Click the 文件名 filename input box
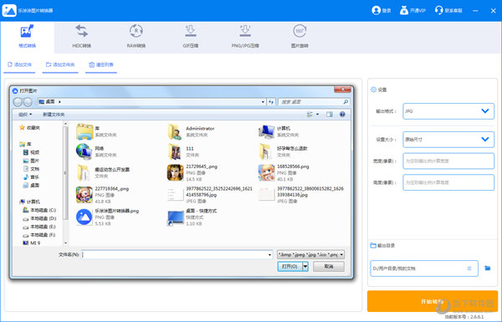Screen dimensions: 502x322 (x=177, y=255)
